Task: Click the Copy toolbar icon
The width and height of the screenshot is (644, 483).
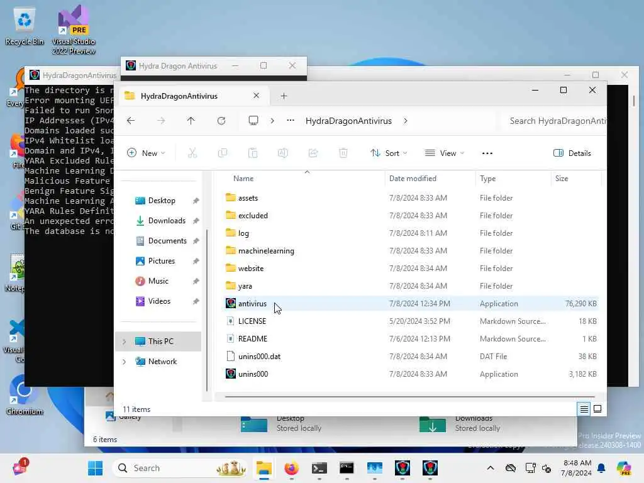Action: click(x=223, y=153)
